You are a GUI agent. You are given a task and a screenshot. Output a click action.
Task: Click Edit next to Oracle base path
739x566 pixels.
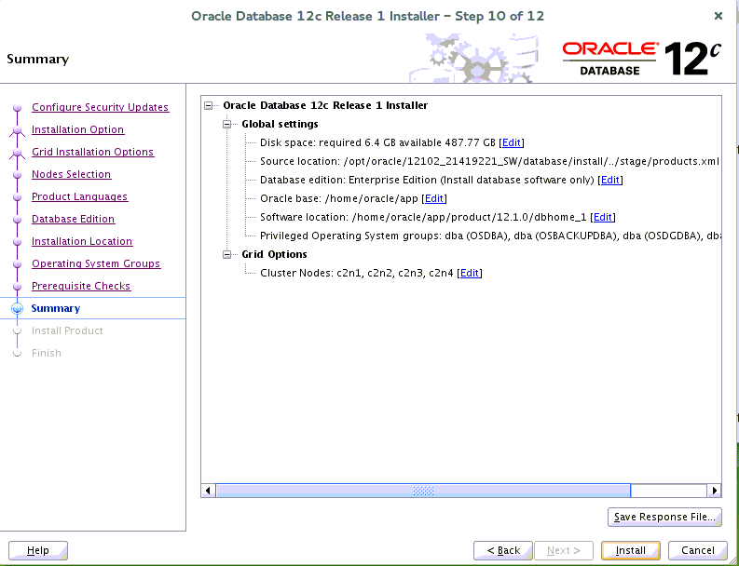point(434,198)
